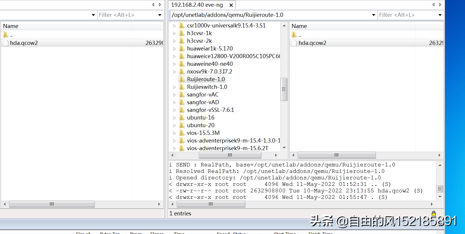Open the right Filter dropdown arrow
Viewport: 465px width, 234px height.
[440, 15]
